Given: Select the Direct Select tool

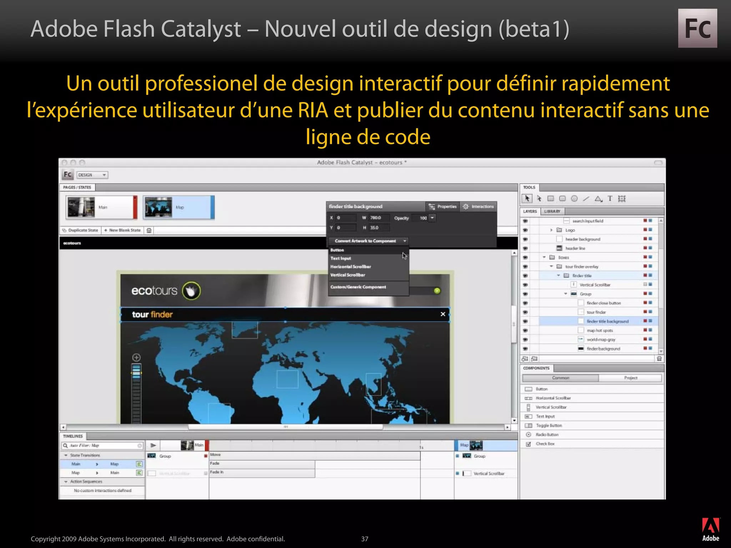Looking at the screenshot, I should (x=539, y=199).
